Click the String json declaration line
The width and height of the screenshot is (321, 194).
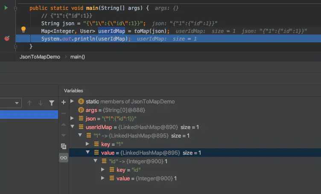click(x=93, y=24)
